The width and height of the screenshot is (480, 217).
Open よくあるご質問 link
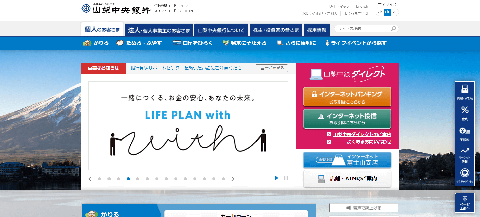356,14
